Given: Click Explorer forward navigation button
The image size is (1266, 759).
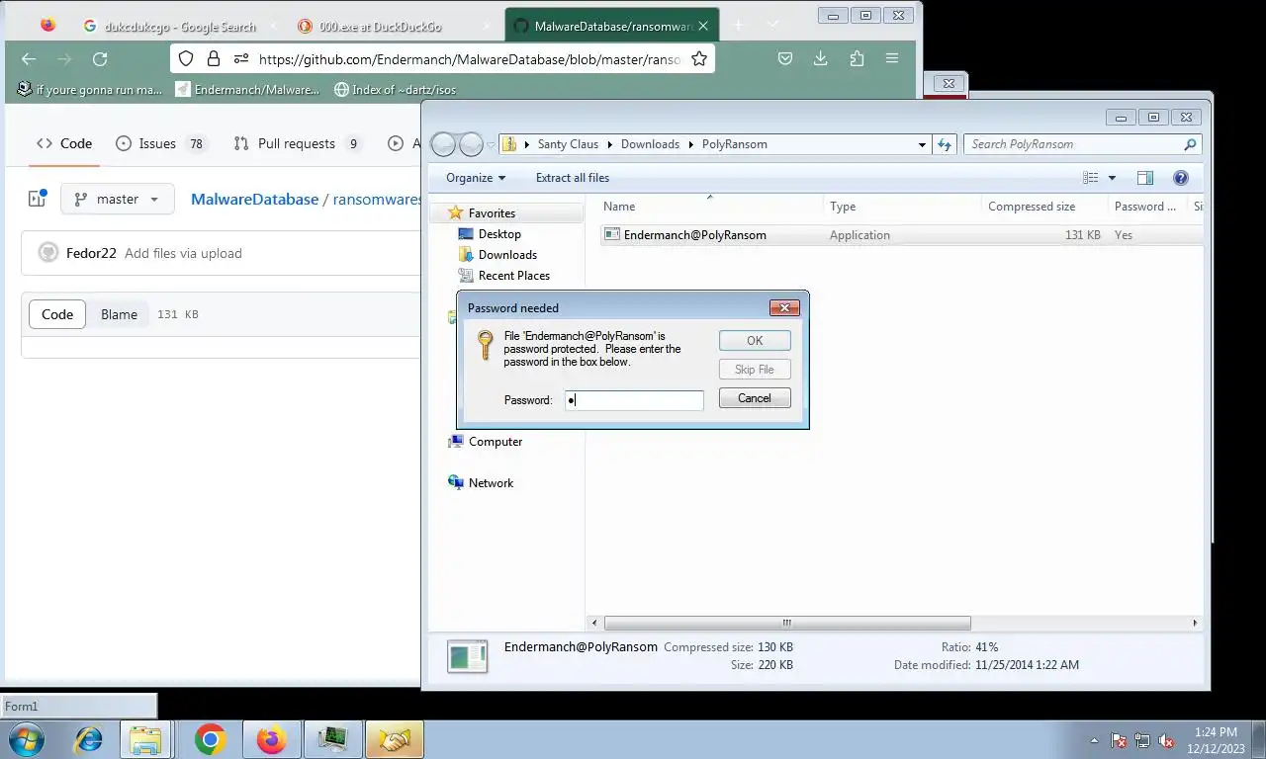Looking at the screenshot, I should (x=471, y=144).
